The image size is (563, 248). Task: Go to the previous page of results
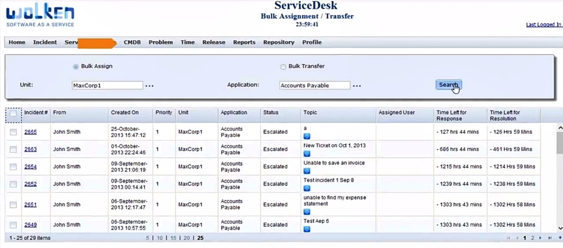click(x=517, y=238)
